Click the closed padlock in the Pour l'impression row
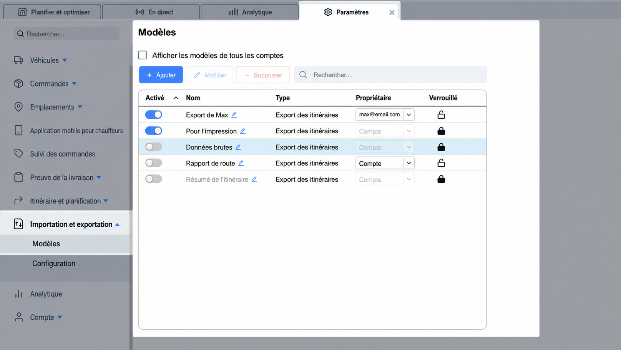 pyautogui.click(x=441, y=131)
